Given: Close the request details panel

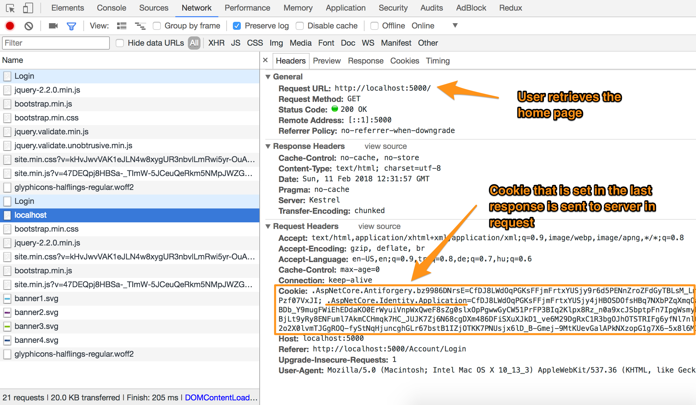Looking at the screenshot, I should pos(265,60).
